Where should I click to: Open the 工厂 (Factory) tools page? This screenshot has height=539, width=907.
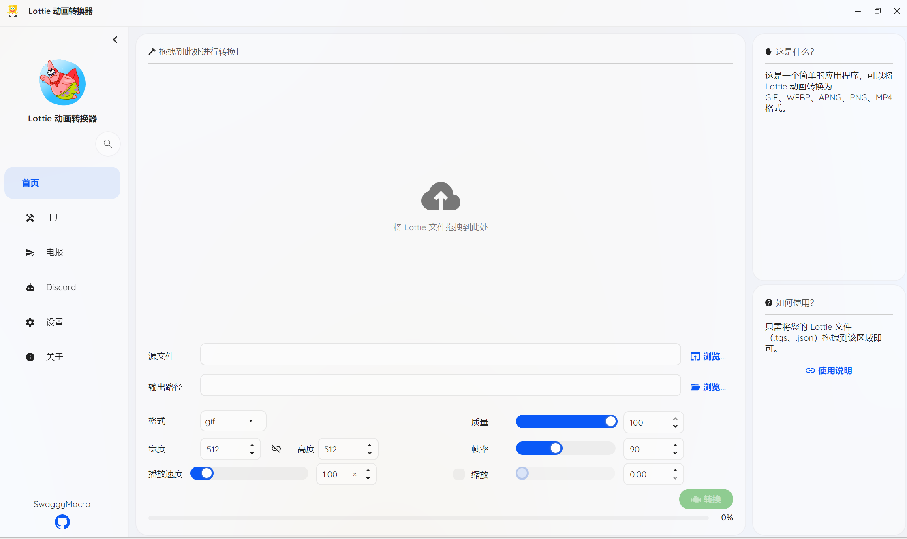click(x=54, y=218)
